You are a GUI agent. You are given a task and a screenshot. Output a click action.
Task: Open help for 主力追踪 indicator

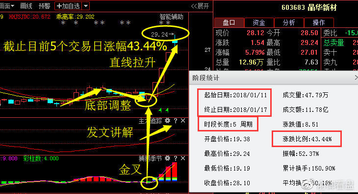point(176,121)
